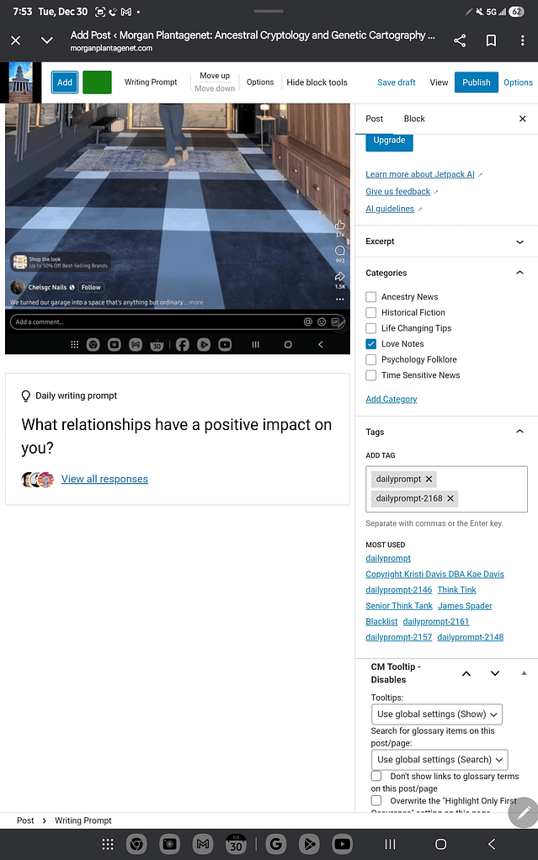The width and height of the screenshot is (538, 860).
Task: Tap the floating pencil edit button
Action: [x=523, y=811]
